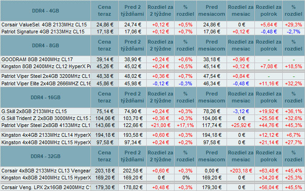Select the '103,70 €' two-weeks-ago price cell
The width and height of the screenshot is (305, 191).
coord(132,118)
